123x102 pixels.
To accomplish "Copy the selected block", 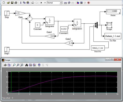I will (x=24, y=3).
